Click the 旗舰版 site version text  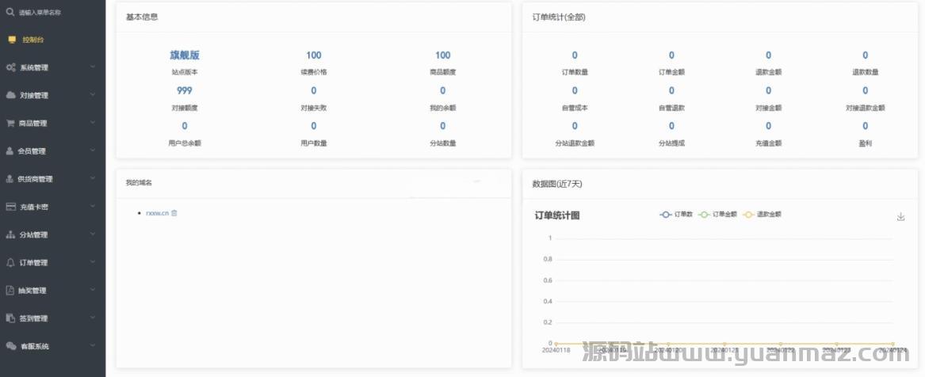tap(185, 55)
